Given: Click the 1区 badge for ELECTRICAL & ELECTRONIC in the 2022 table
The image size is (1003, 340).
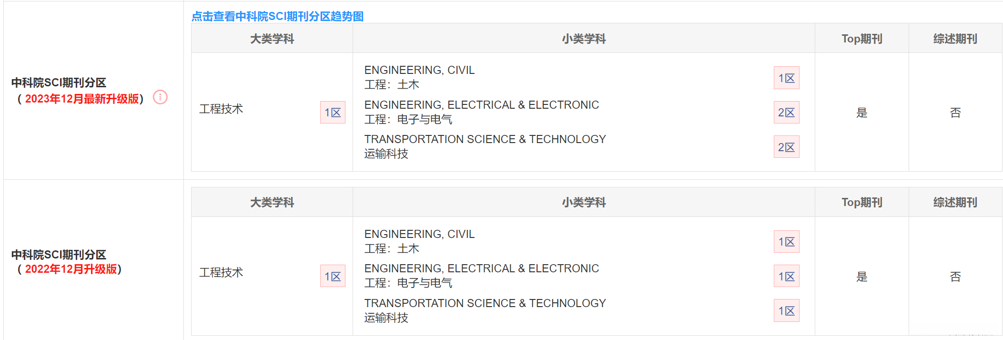Looking at the screenshot, I should (x=786, y=277).
